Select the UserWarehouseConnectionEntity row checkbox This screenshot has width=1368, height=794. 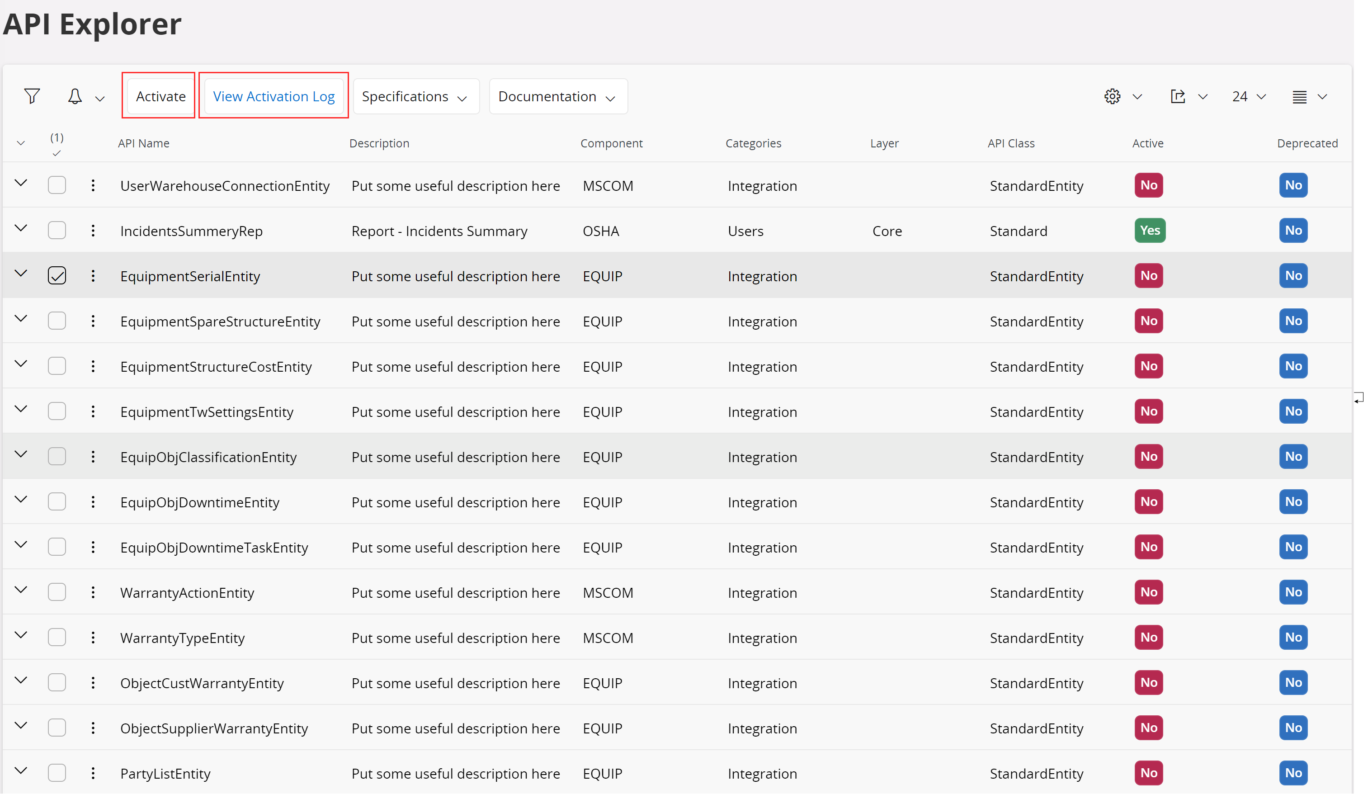click(x=57, y=185)
